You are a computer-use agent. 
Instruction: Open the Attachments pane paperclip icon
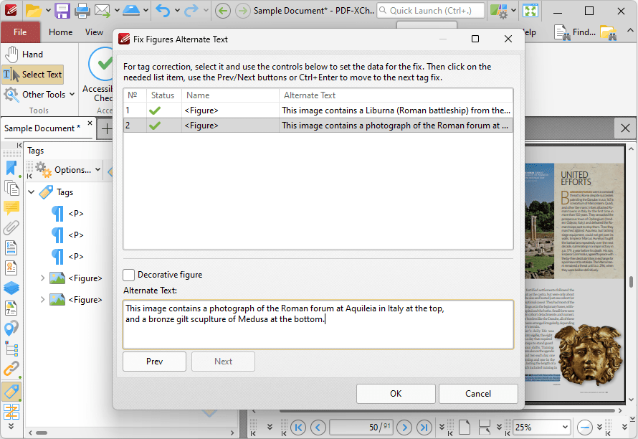coord(11,227)
